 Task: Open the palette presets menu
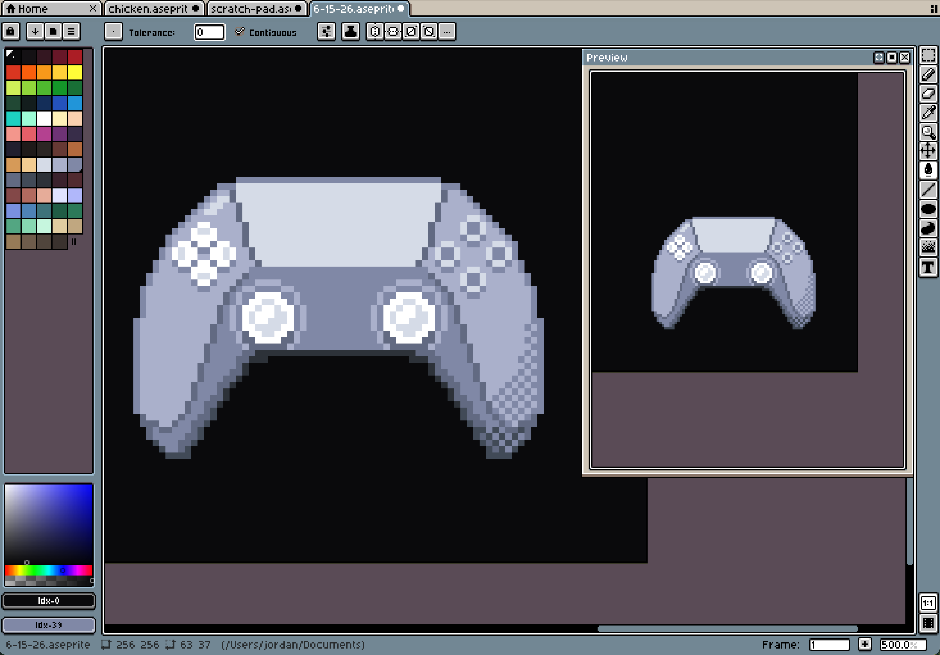point(53,31)
